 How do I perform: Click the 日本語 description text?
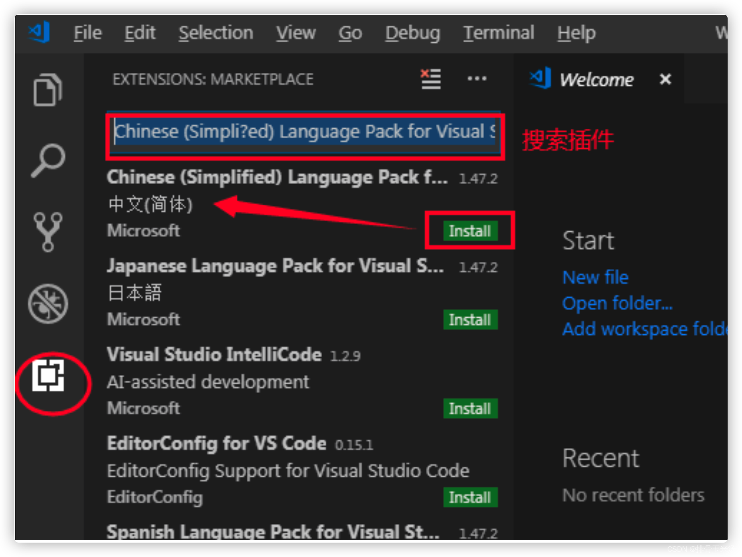pyautogui.click(x=135, y=293)
